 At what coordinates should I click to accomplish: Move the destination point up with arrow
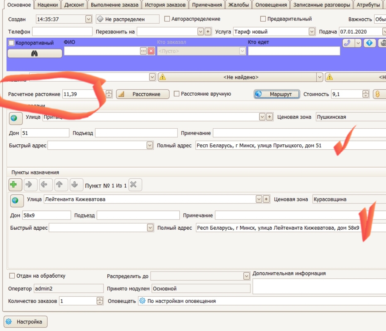pyautogui.click(x=59, y=185)
